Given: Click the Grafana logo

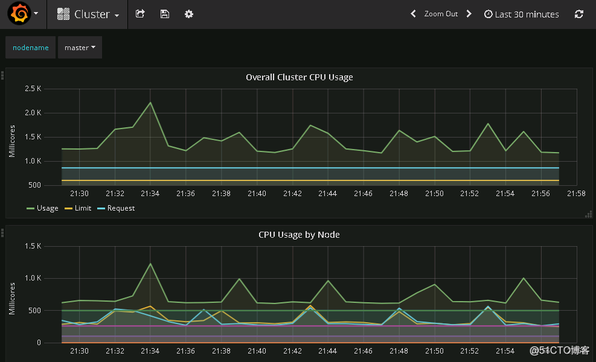Looking at the screenshot, I should coord(18,13).
